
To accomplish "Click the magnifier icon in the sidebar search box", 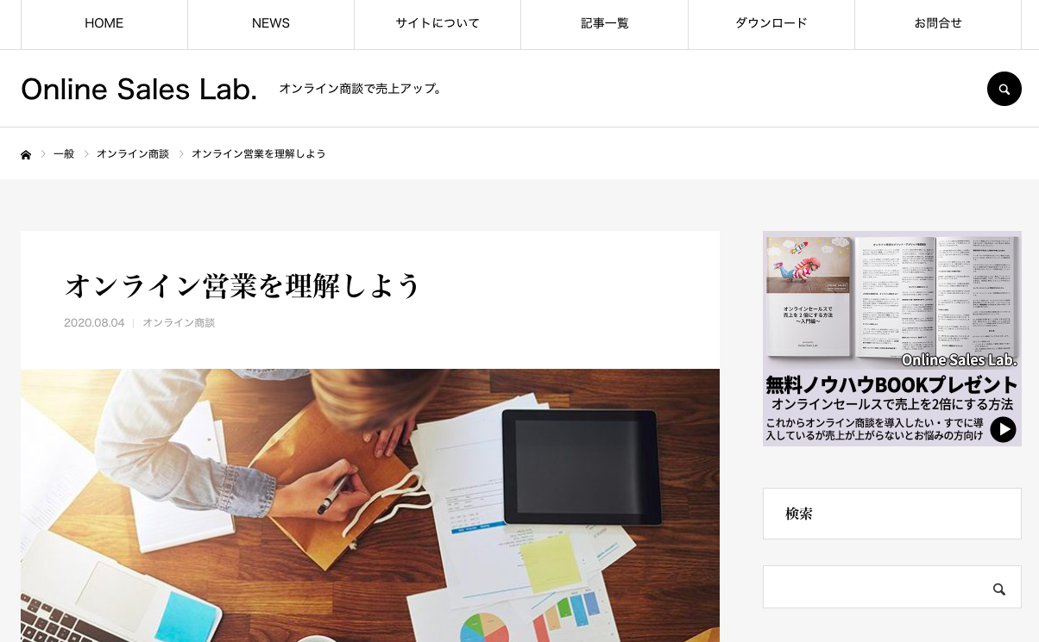I will (x=999, y=589).
